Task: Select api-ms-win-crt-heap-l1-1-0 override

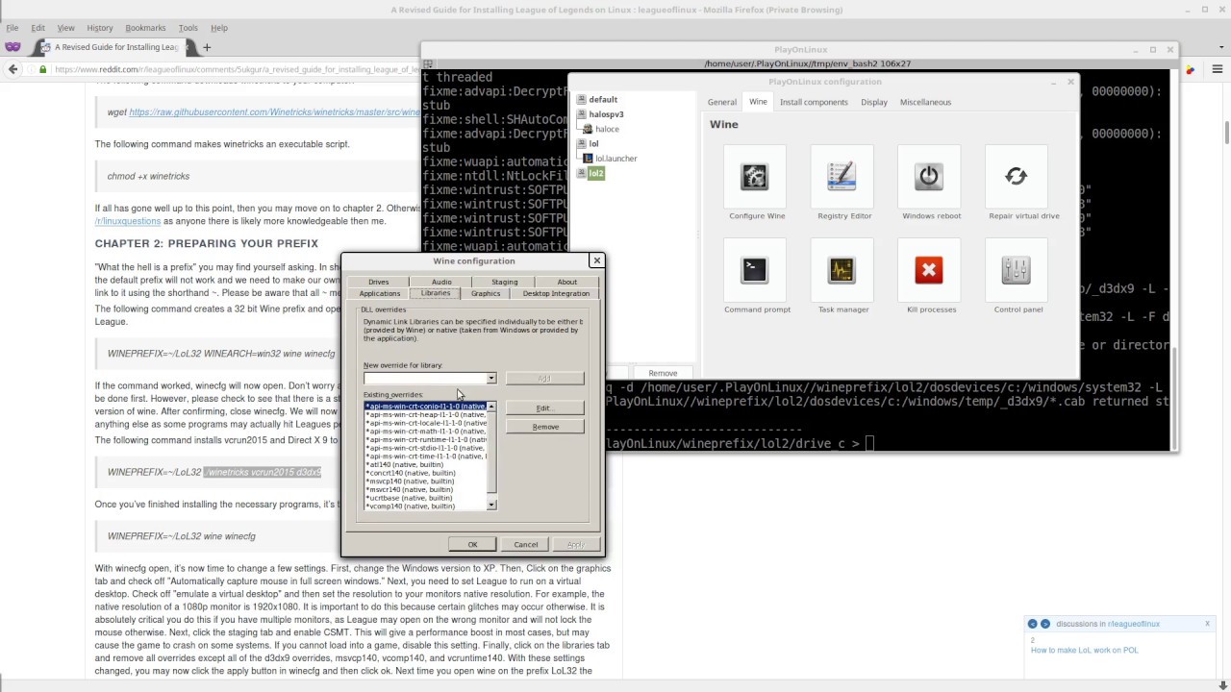Action: click(x=425, y=415)
